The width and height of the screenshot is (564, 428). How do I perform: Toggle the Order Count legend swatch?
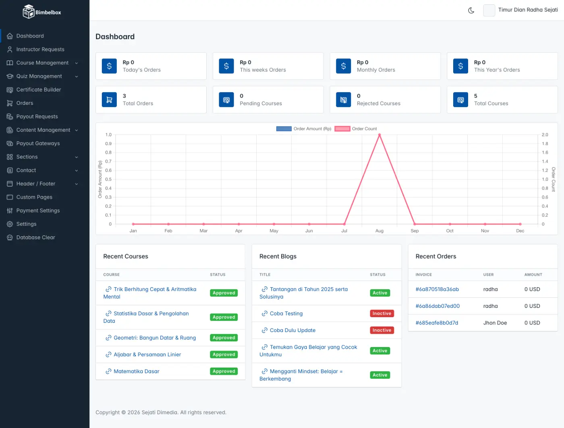tap(342, 129)
